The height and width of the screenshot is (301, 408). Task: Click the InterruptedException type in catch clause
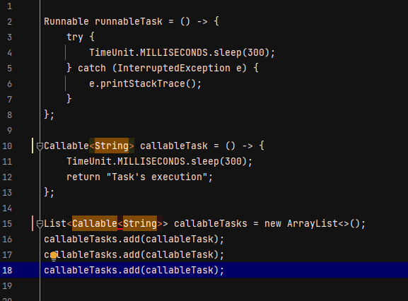pyautogui.click(x=173, y=68)
